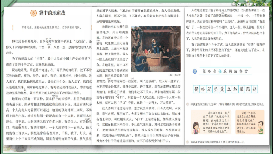273x154 pixels.
Task: Click the paragraph starting '有了地道战这个斗争方式'
Action: [x=225, y=50]
